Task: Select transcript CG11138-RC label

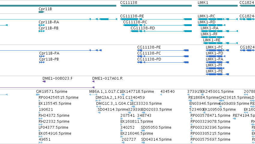Action: pos(135,22)
